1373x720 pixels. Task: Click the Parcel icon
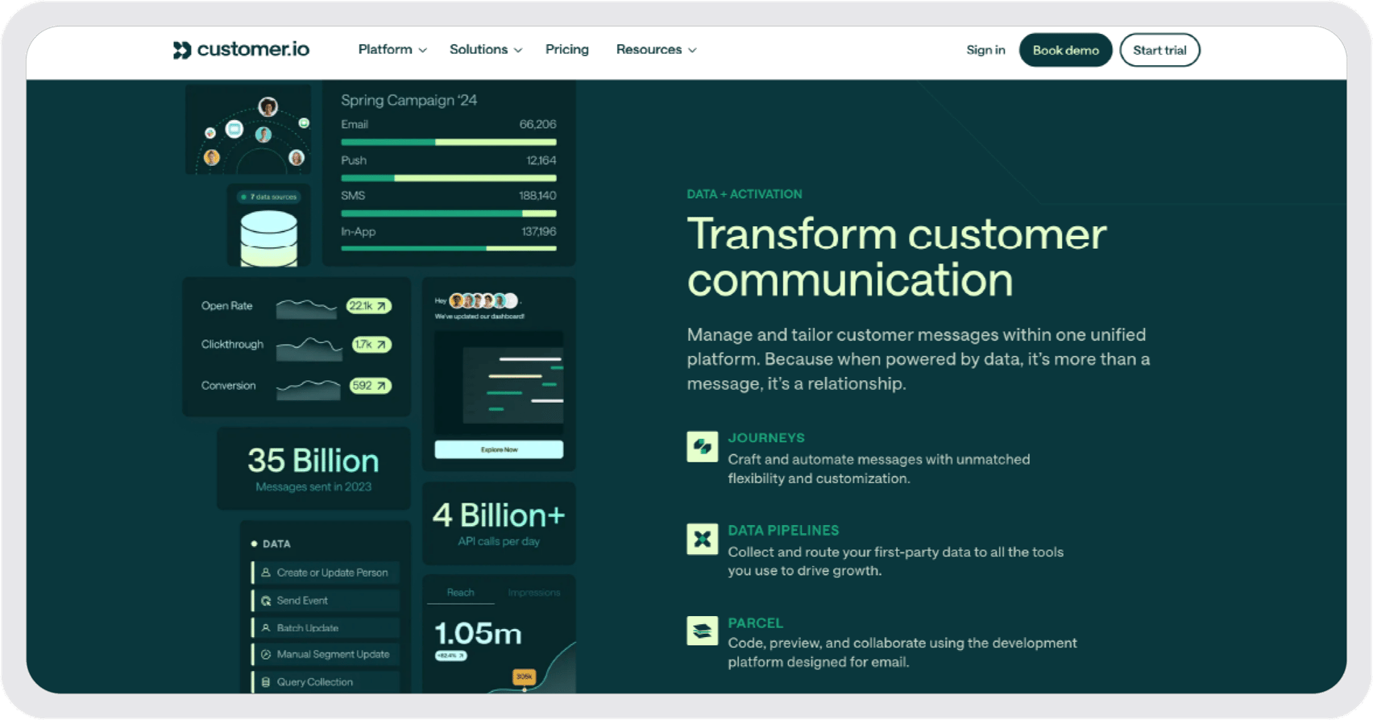tap(702, 631)
